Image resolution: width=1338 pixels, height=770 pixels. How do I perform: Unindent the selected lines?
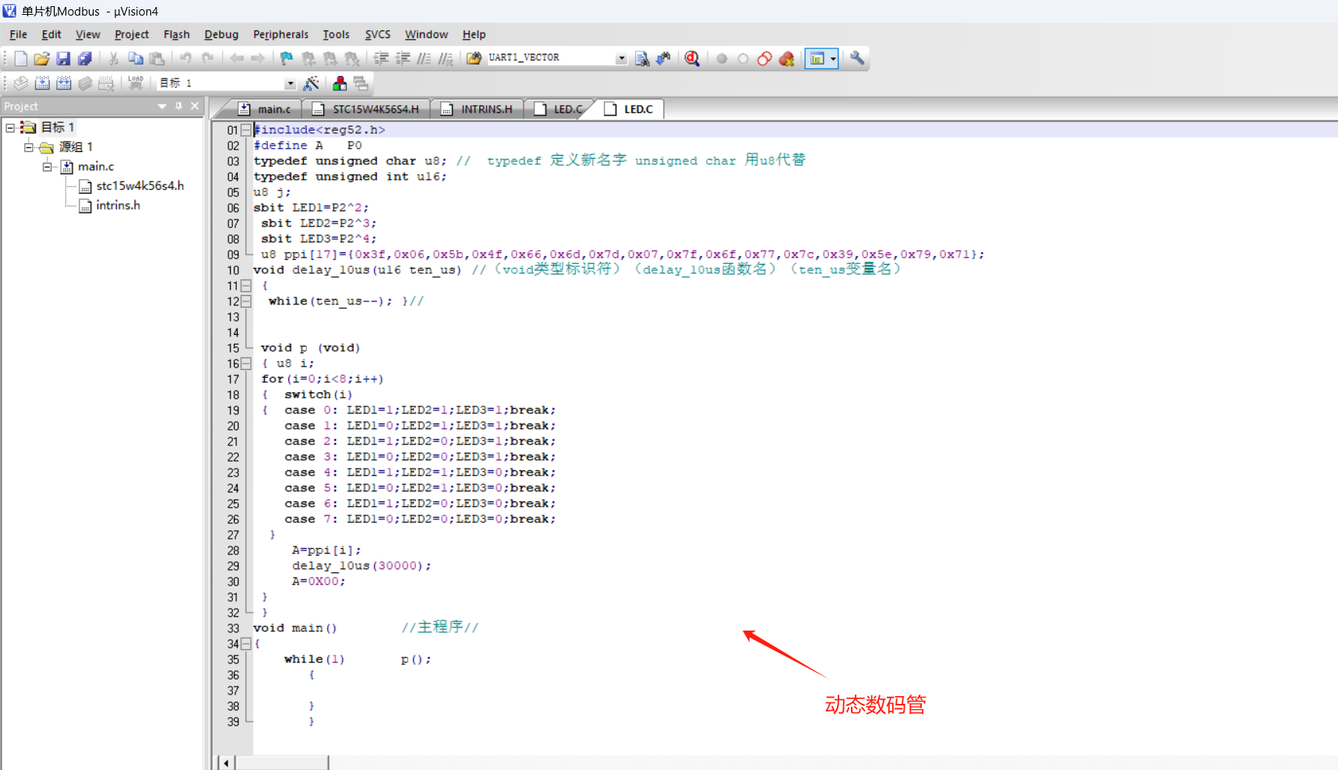[x=403, y=58]
